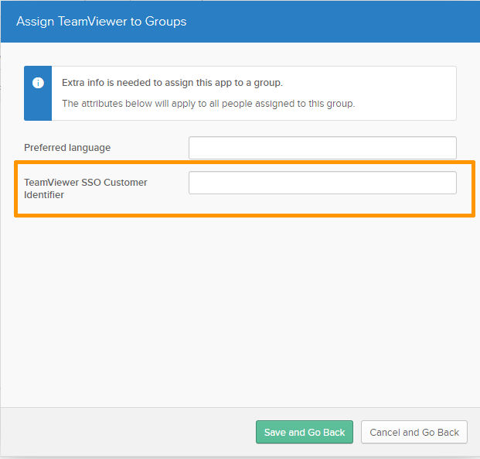This screenshot has width=480, height=459.
Task: Click the blue strip beneath the info icon
Action: (x=38, y=106)
